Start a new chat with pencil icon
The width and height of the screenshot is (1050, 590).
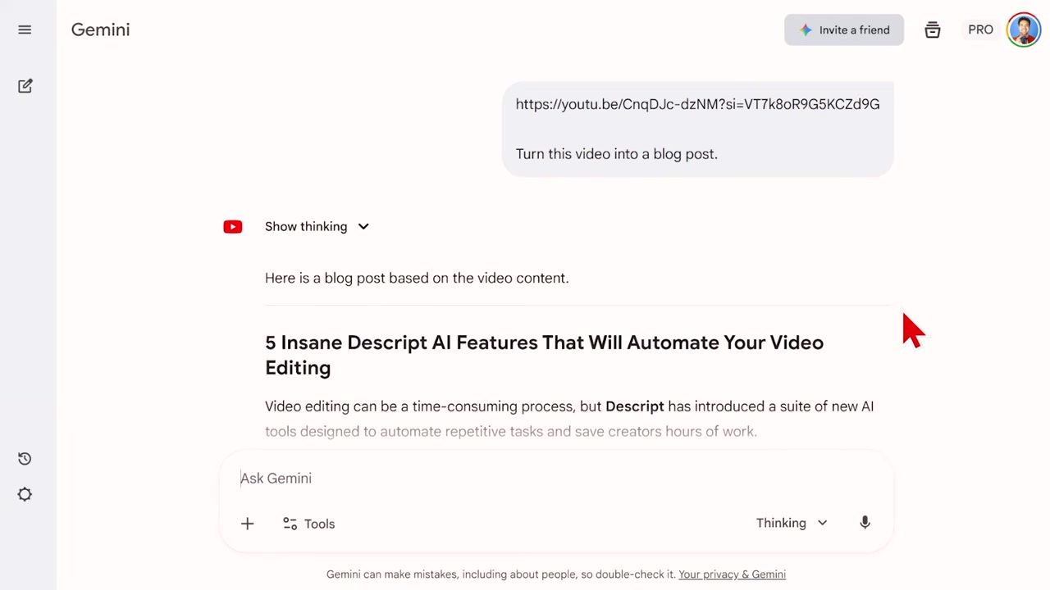pyautogui.click(x=25, y=86)
